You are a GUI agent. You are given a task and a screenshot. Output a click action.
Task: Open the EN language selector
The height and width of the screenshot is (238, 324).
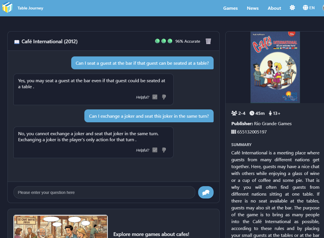tap(309, 7)
